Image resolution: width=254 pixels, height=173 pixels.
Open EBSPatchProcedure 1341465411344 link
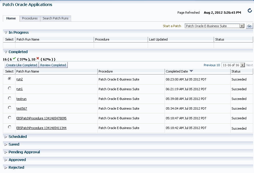point(41,128)
